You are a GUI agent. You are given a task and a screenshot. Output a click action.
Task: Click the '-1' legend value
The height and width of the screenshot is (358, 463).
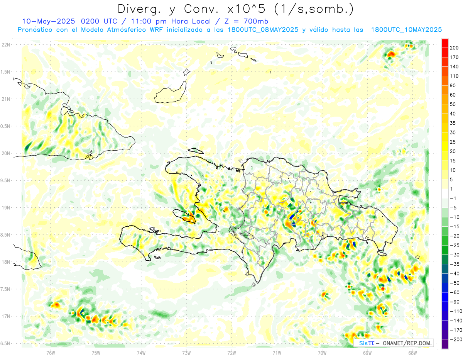(x=453, y=199)
